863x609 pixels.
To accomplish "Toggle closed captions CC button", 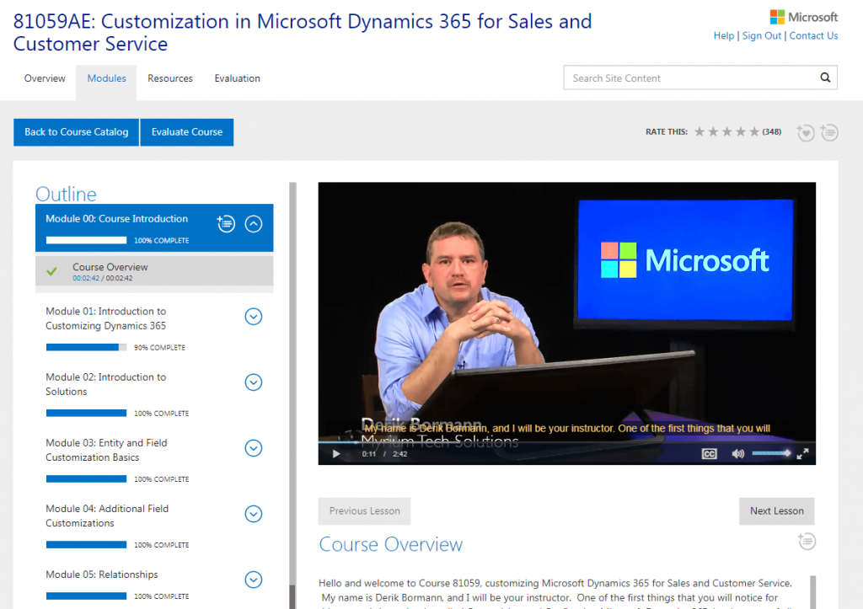I will (709, 454).
